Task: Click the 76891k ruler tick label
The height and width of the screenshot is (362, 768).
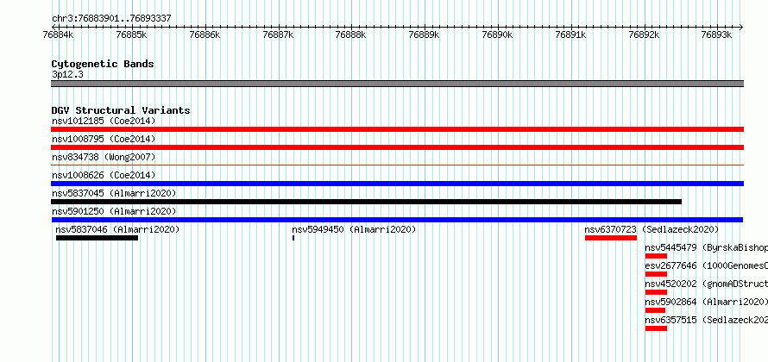Action: [570, 34]
